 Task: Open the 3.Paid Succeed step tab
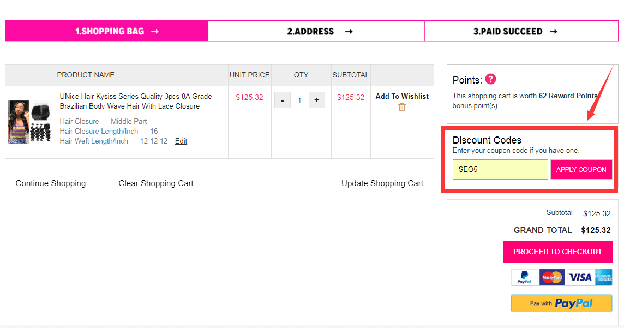tap(521, 31)
